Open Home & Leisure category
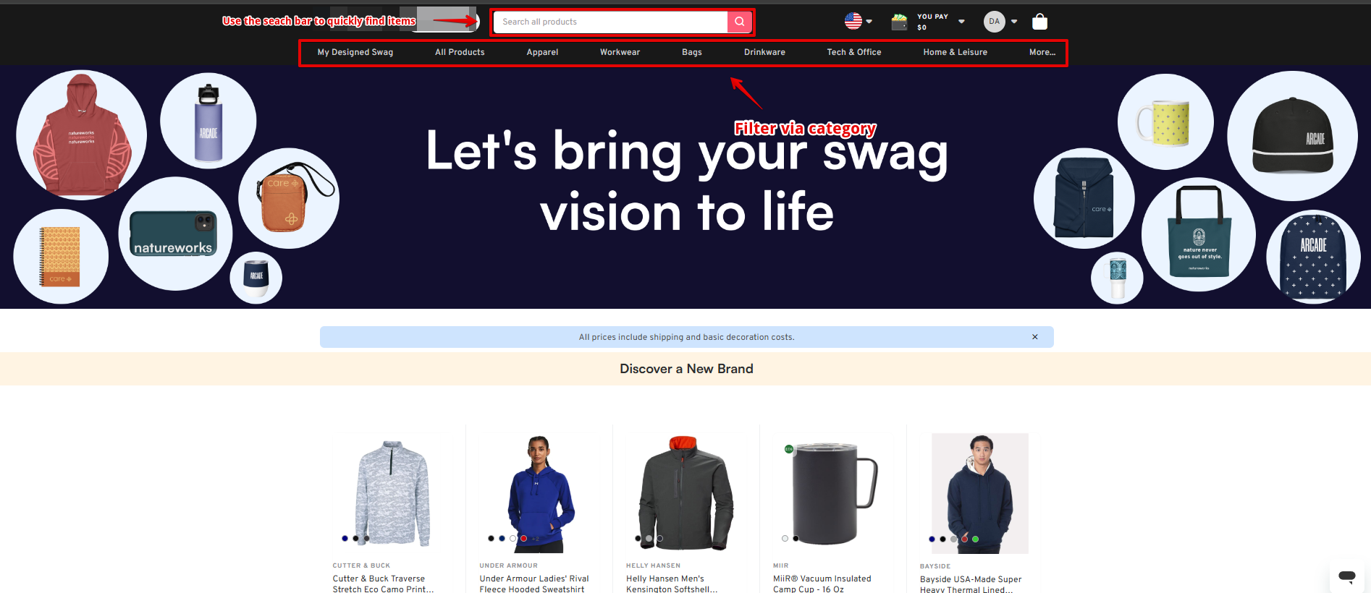Screen dimensions: 1371x593 956,52
